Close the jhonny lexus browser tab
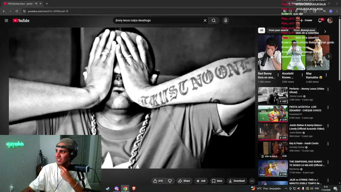This screenshot has width=341, height=192. tap(40, 4)
